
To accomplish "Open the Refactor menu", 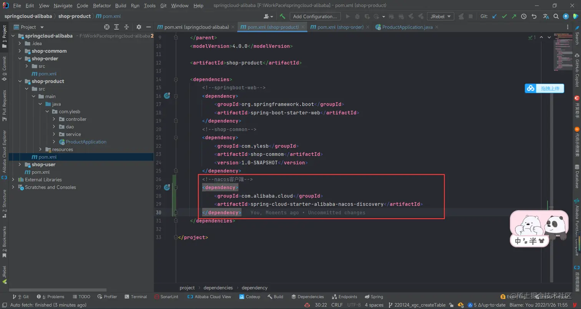I will click(101, 6).
